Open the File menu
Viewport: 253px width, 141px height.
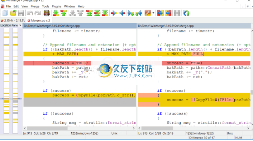[8, 7]
